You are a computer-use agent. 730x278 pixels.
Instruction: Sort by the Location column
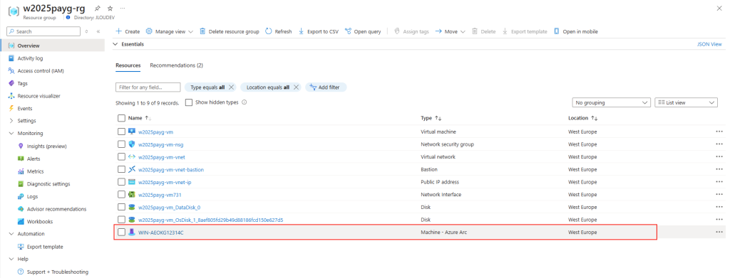point(583,118)
